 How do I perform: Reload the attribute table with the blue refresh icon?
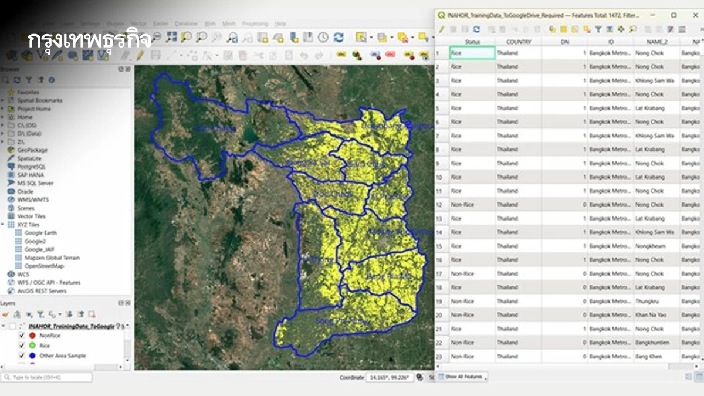[476, 29]
